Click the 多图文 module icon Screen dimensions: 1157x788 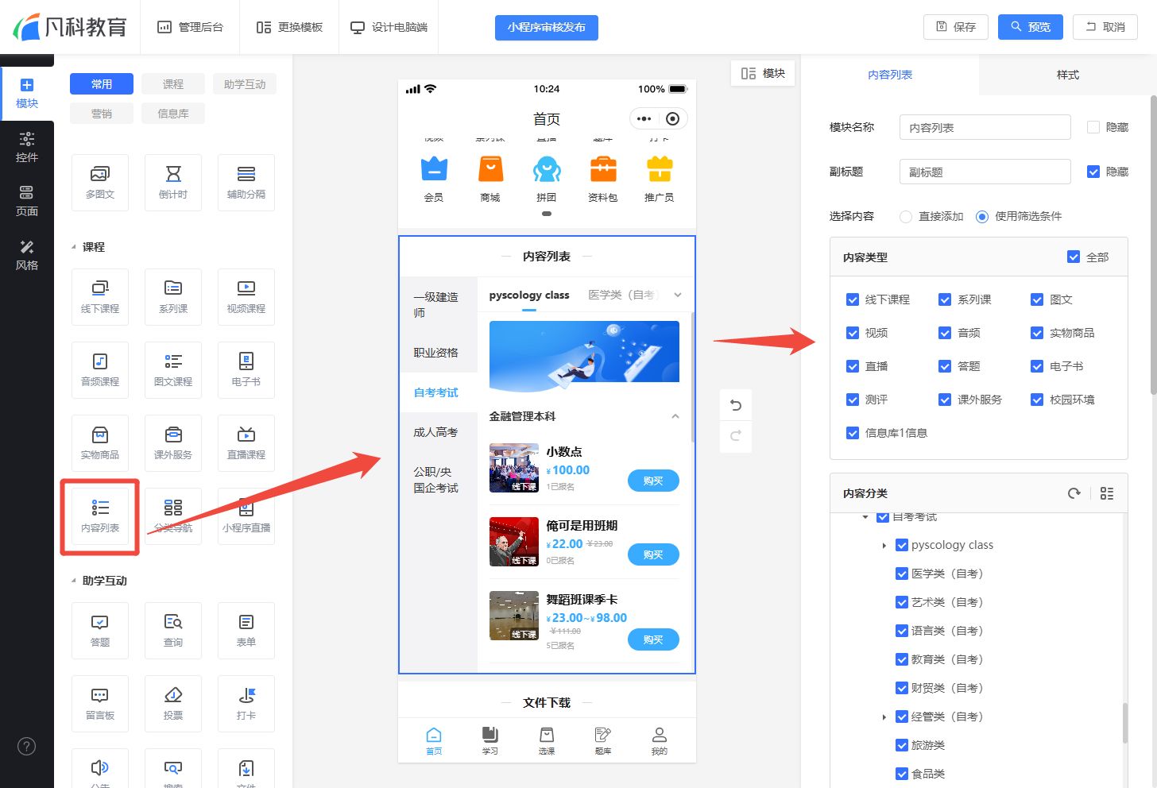pyautogui.click(x=100, y=182)
